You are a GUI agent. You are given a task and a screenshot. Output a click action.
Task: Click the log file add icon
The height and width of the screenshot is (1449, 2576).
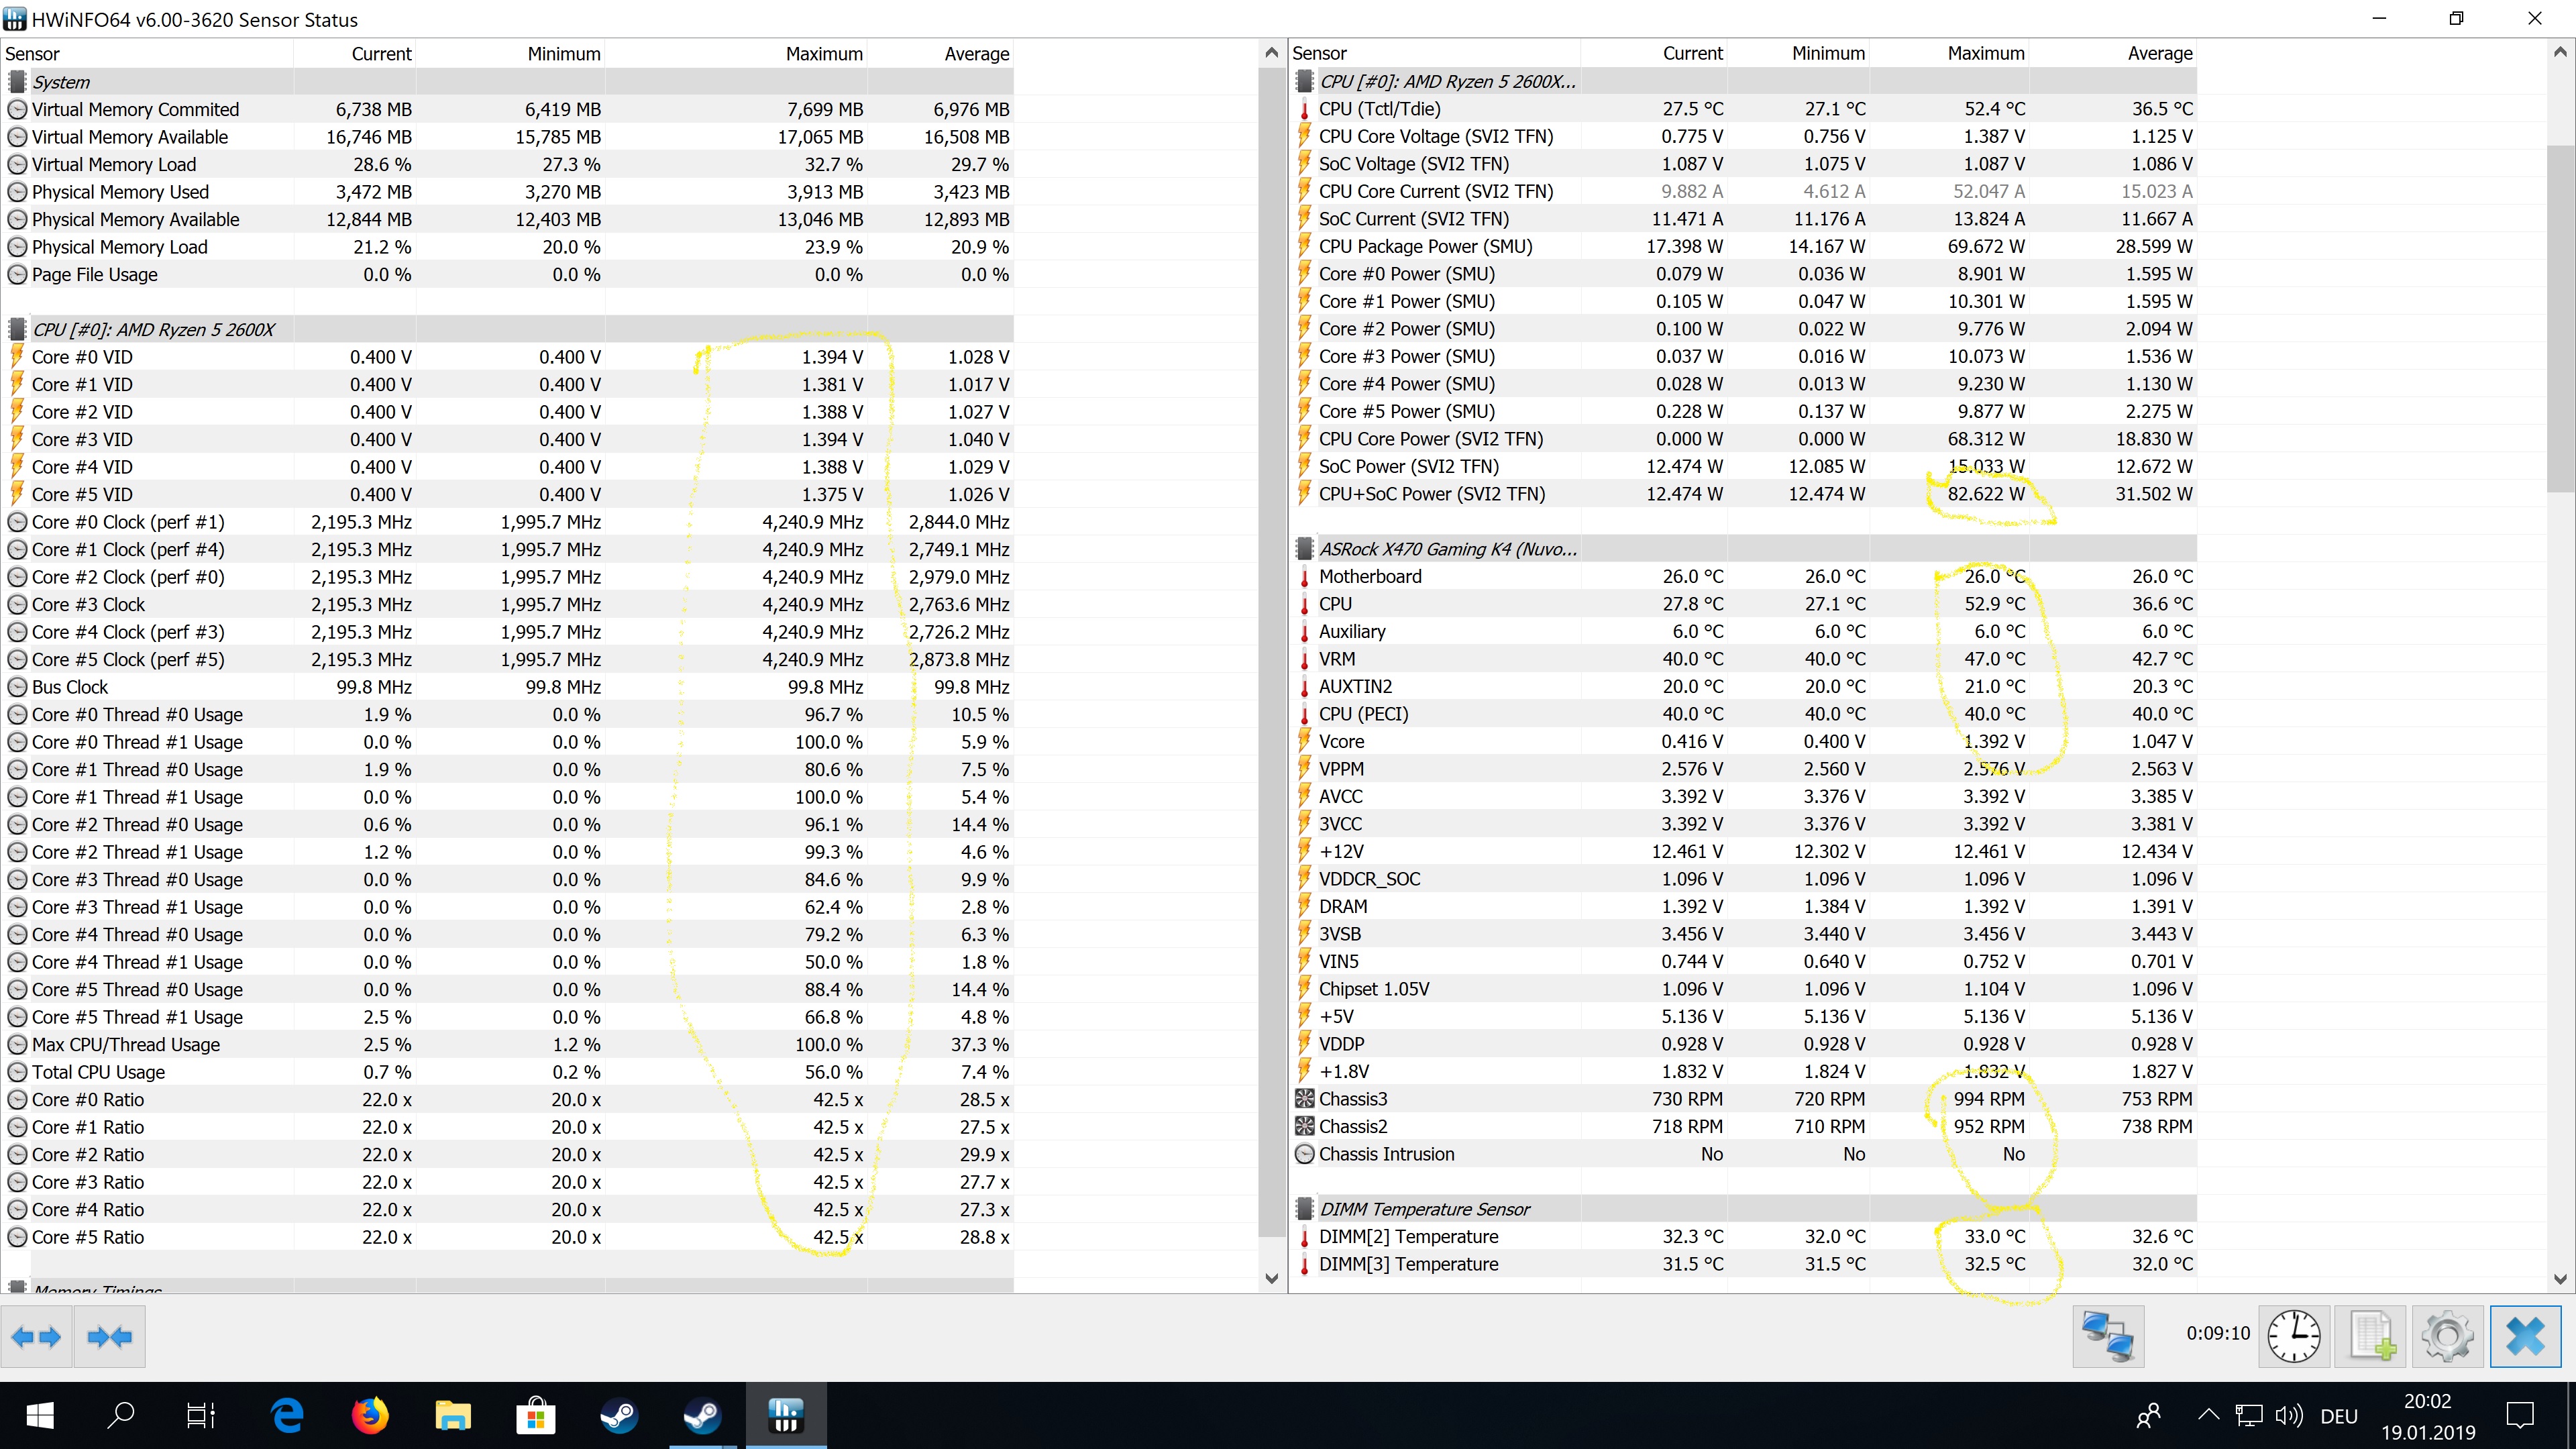coord(2371,1336)
